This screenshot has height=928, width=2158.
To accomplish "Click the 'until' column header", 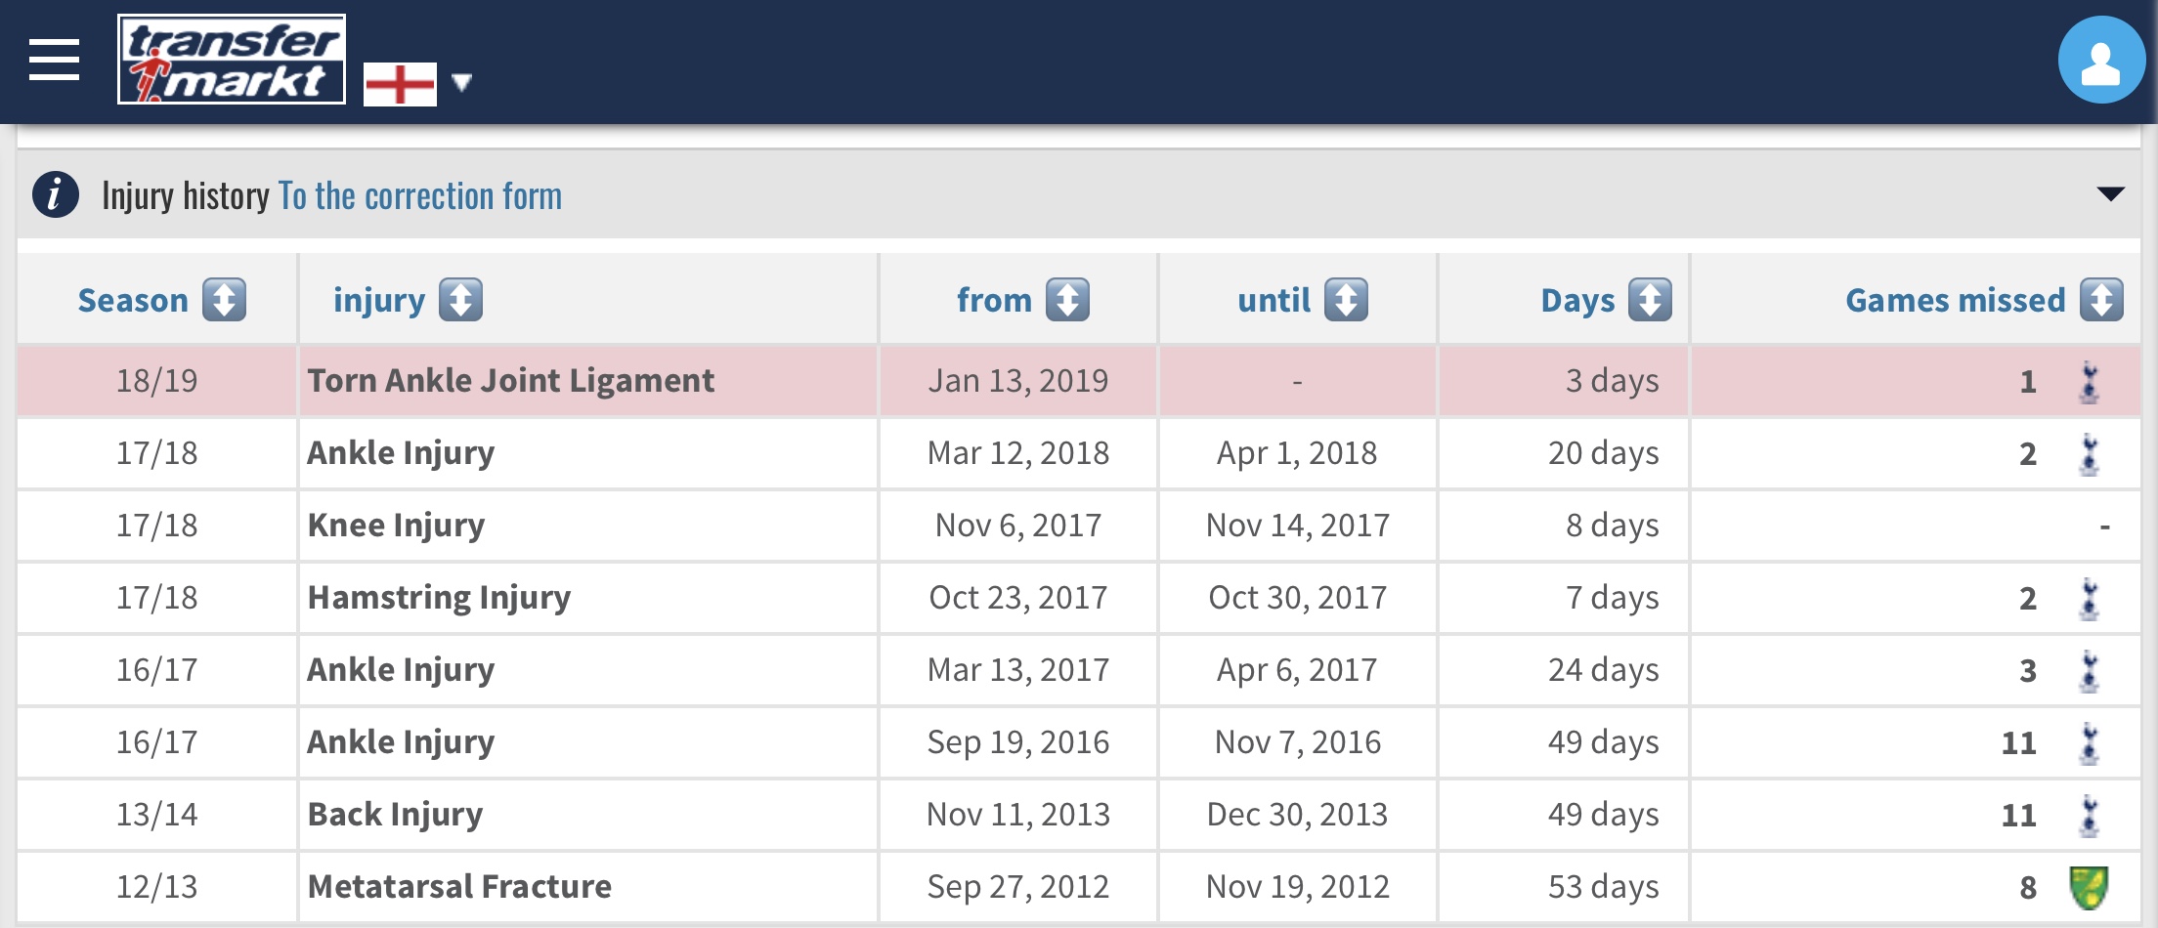I will (1273, 300).
